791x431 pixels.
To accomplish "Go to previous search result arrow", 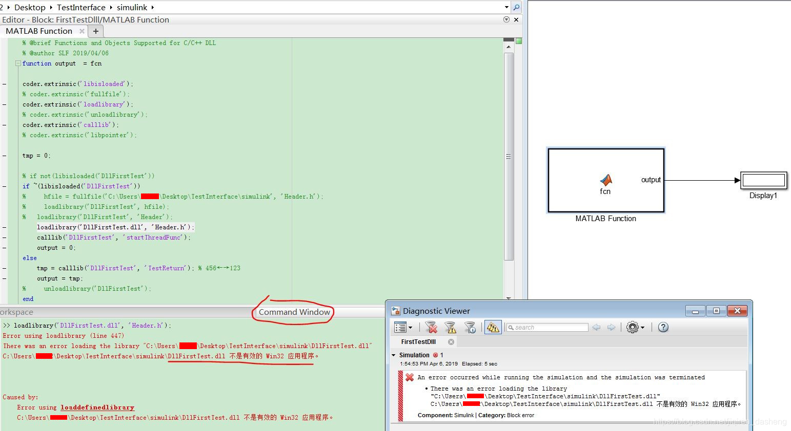I will pos(596,328).
